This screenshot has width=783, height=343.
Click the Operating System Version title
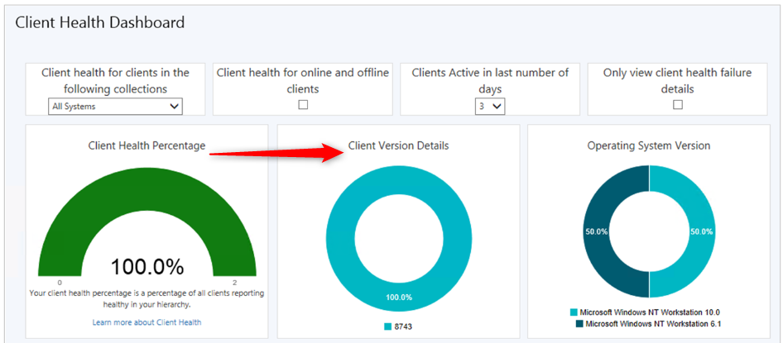649,146
